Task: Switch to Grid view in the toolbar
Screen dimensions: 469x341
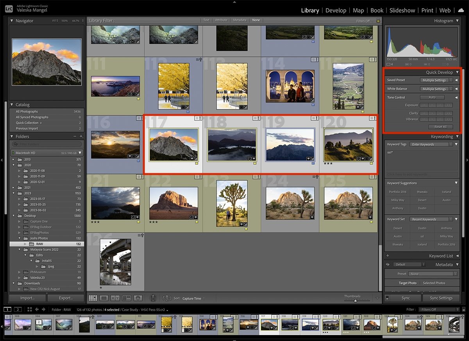Action: click(93, 298)
